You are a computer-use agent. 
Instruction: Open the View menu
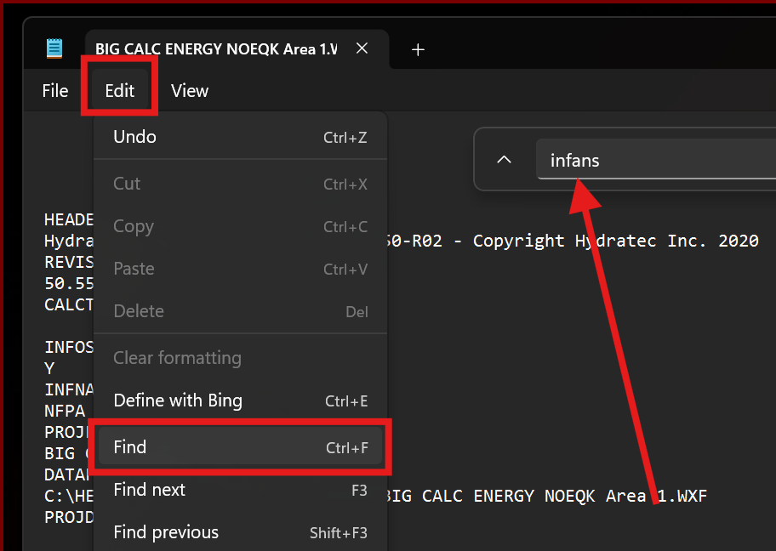tap(189, 91)
